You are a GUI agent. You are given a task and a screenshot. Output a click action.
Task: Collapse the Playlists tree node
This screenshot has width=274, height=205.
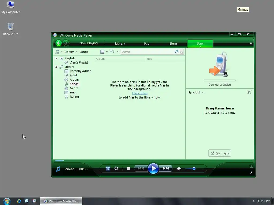pyautogui.click(x=56, y=58)
